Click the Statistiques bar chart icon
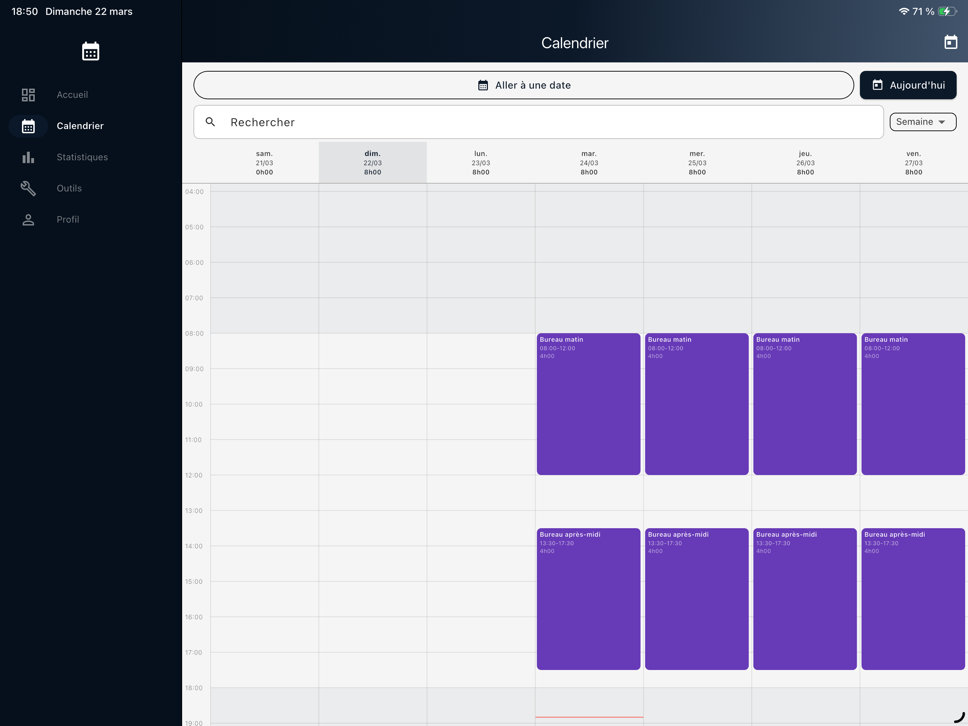 (28, 157)
